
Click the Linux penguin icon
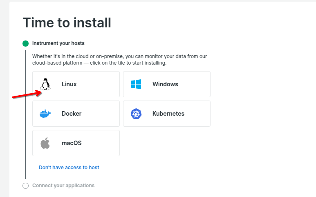45,84
